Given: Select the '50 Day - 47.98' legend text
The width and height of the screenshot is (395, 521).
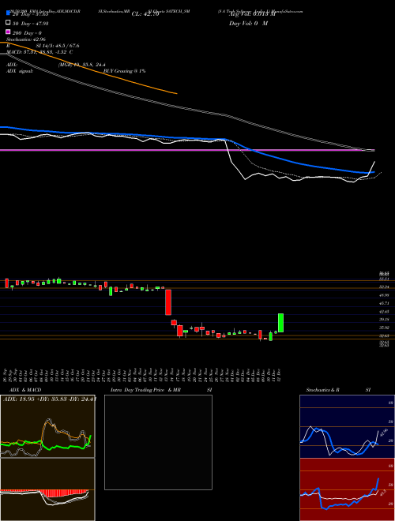Looking at the screenshot, I should 31,24.
